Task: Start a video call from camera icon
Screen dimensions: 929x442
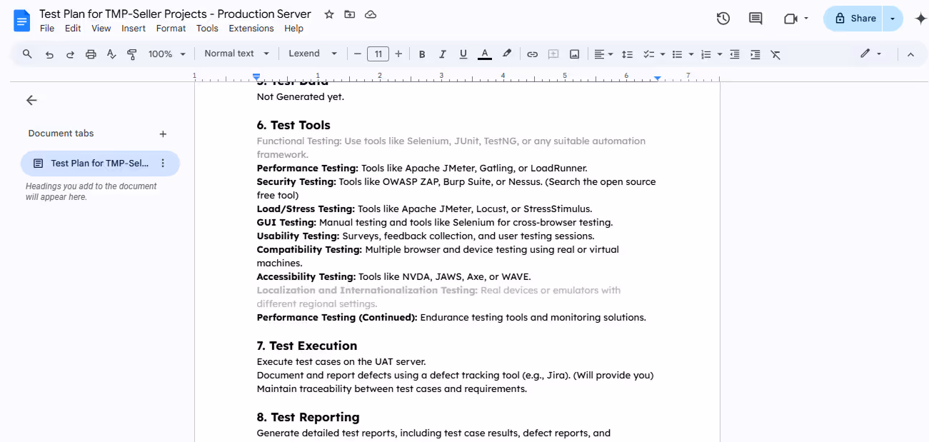Action: tap(790, 19)
